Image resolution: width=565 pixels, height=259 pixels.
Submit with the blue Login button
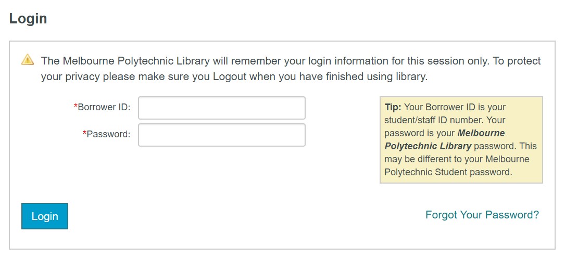45,216
